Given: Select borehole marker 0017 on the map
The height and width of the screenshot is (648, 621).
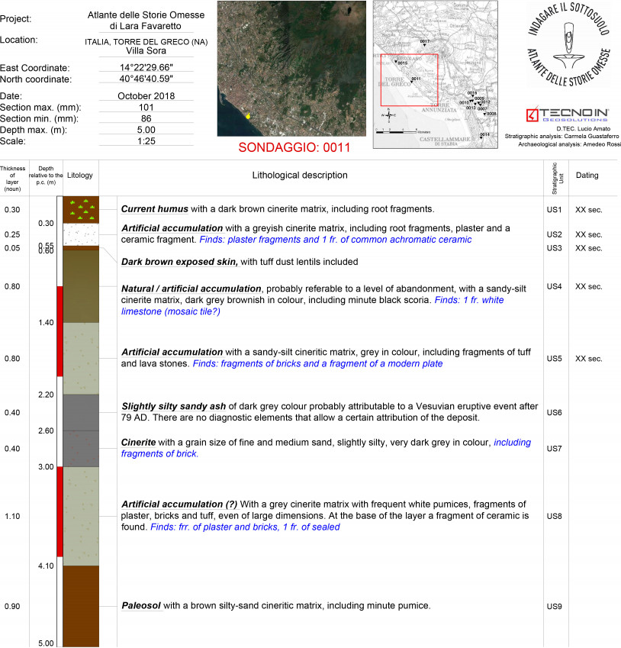Looking at the screenshot, I should click(424, 44).
